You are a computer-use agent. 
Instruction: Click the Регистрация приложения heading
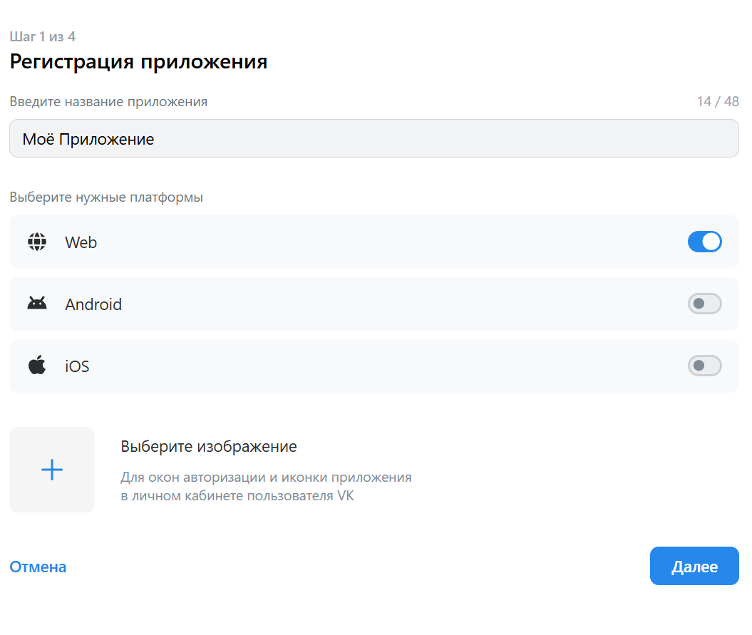138,62
